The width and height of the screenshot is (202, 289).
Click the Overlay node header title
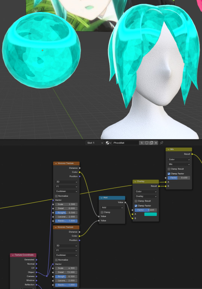141,181
